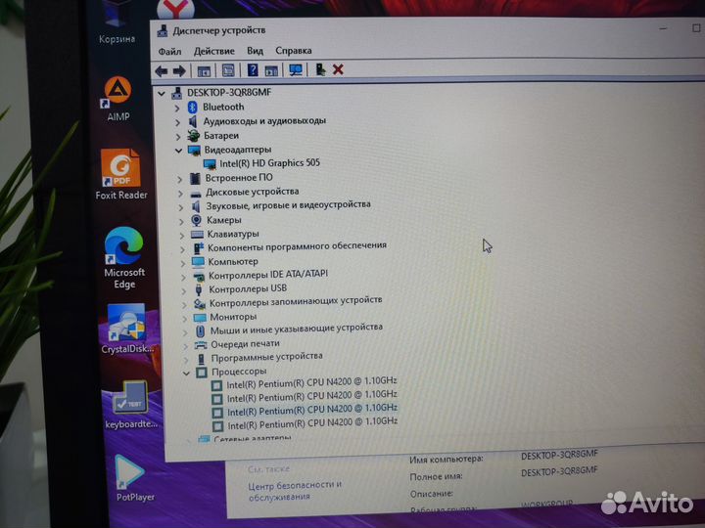Click the Properties toolbar icon

pyautogui.click(x=228, y=70)
